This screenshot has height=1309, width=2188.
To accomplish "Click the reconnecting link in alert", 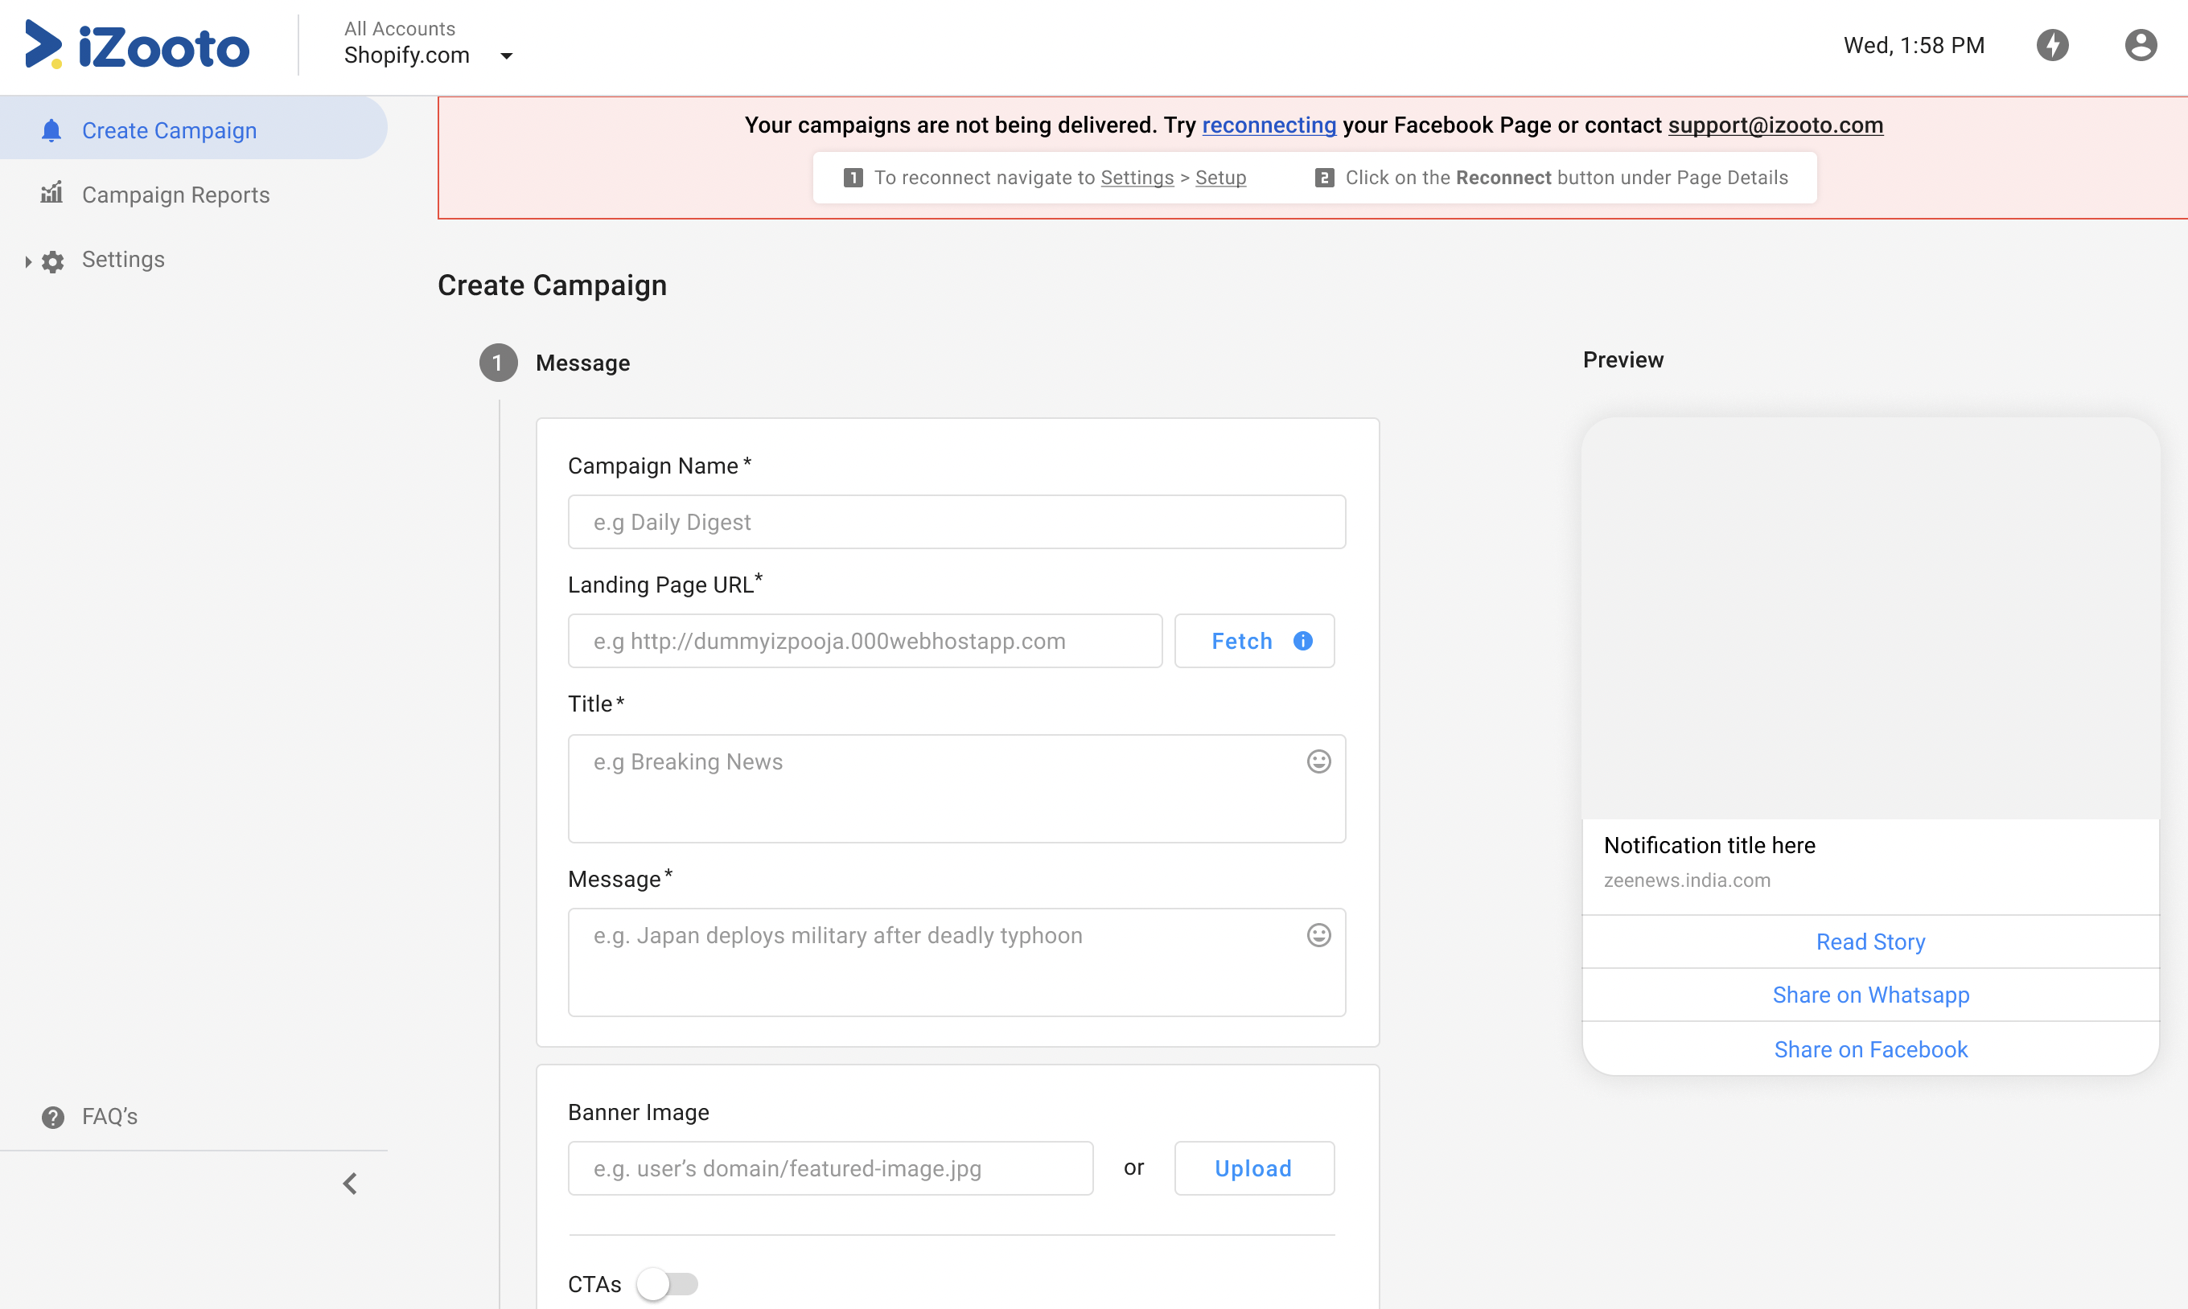I will [1269, 125].
